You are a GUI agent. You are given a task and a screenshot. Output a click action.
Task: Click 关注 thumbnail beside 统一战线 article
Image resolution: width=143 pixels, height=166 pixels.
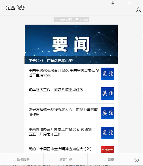[x=107, y=113]
